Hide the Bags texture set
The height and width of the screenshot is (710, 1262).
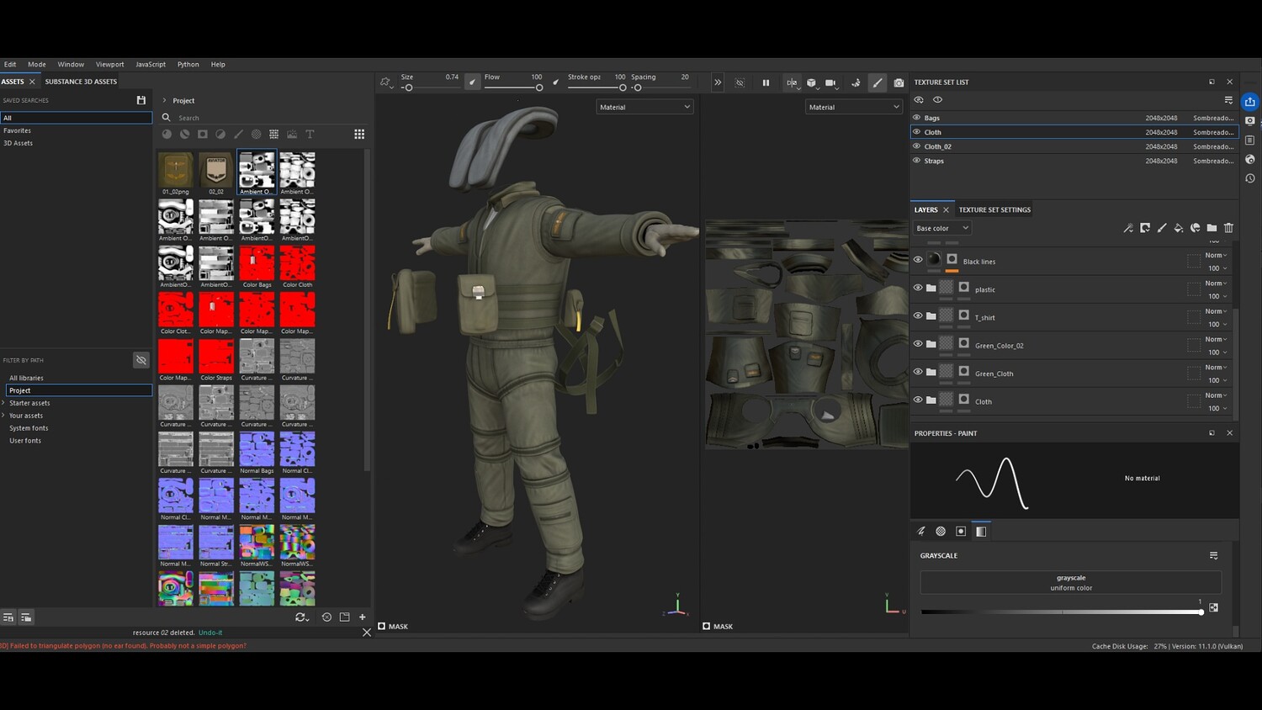click(x=917, y=118)
